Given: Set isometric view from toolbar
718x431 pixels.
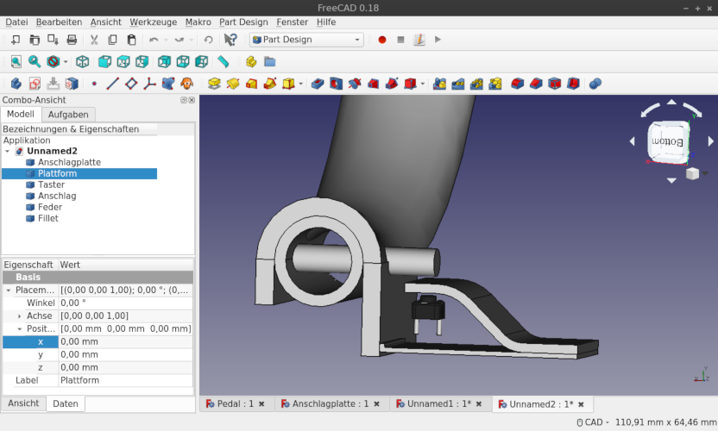Looking at the screenshot, I should click(x=83, y=62).
